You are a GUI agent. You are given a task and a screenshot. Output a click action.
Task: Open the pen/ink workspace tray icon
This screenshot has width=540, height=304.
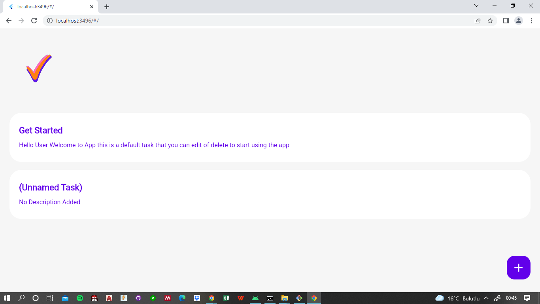497,298
